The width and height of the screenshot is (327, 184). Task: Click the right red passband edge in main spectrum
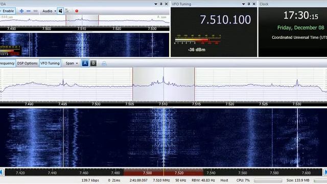tap(195, 84)
